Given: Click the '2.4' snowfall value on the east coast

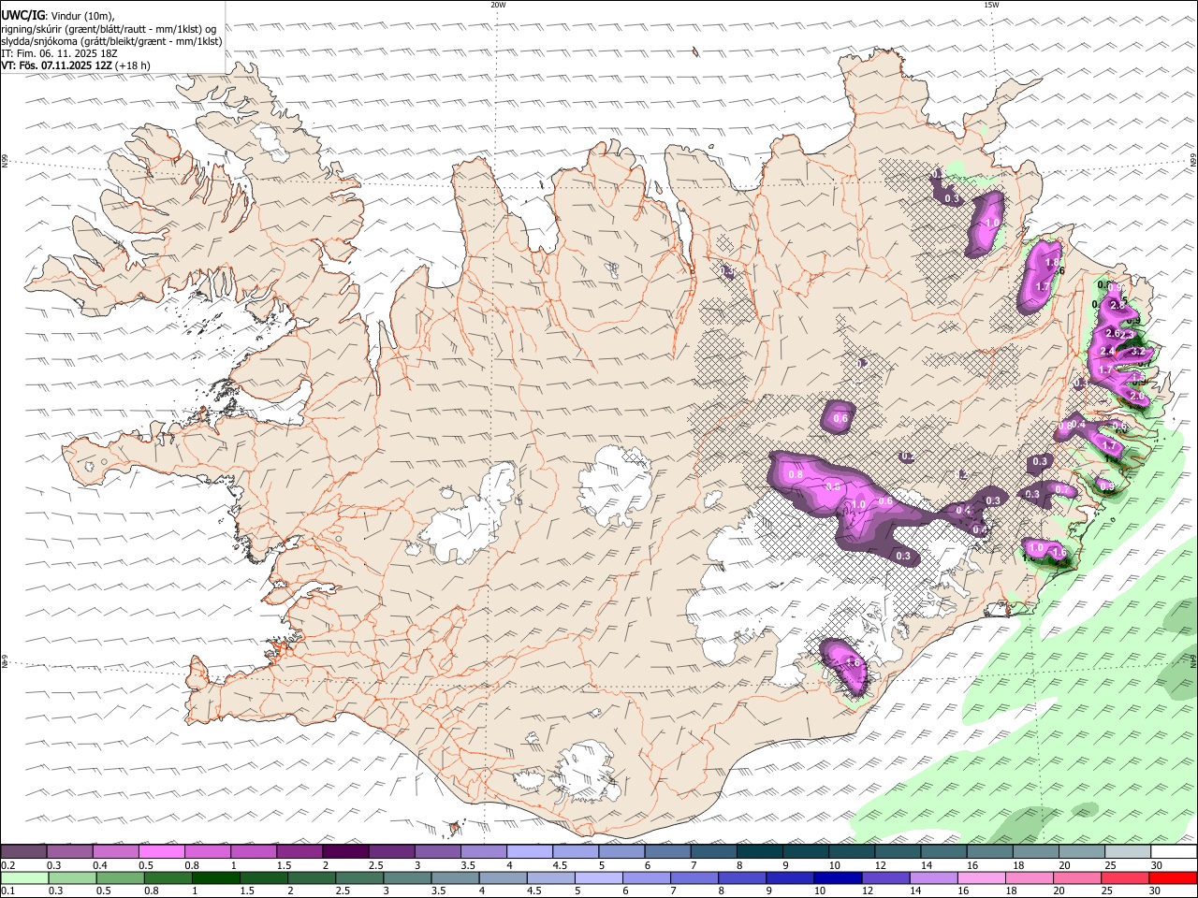Looking at the screenshot, I should tap(1107, 352).
